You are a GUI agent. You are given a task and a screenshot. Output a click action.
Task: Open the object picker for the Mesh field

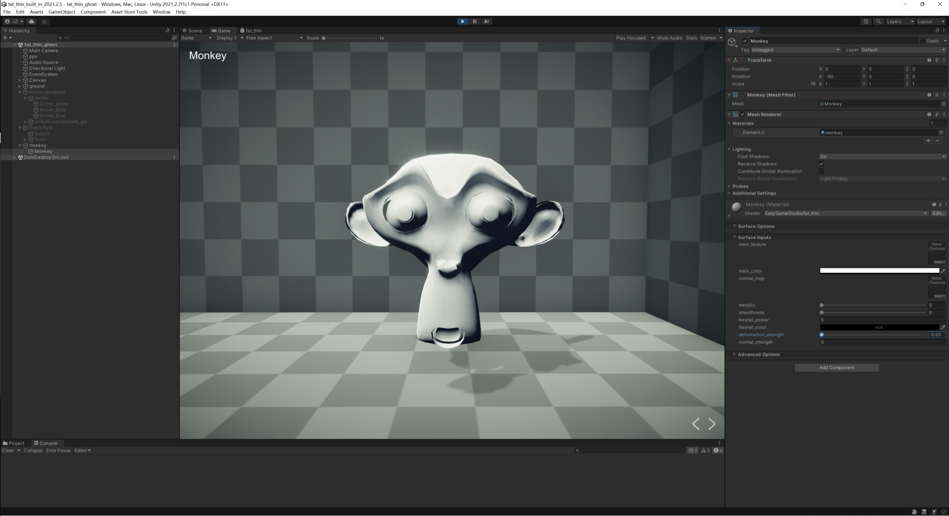(943, 104)
